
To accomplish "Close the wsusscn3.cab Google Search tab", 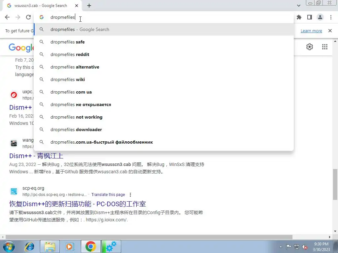I will (x=77, y=6).
